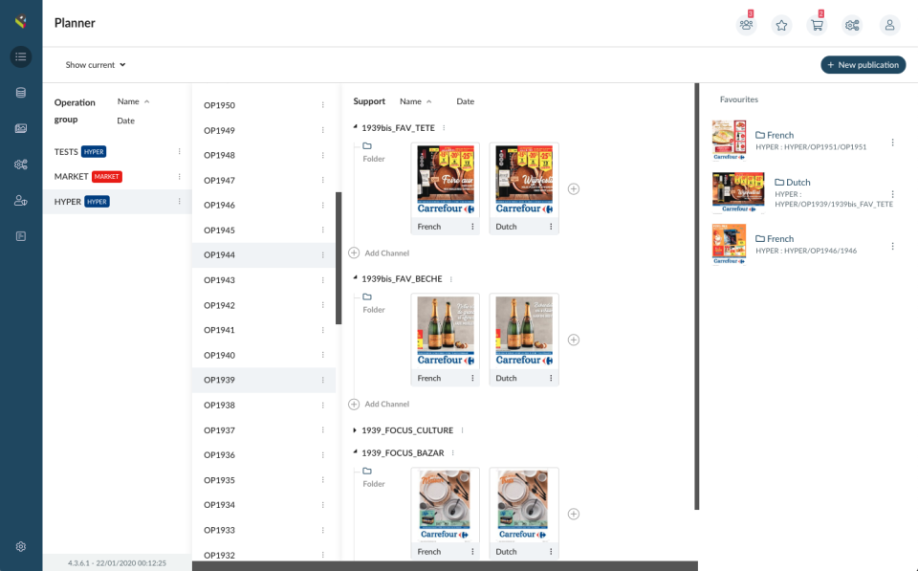Click the New publication button

coord(862,64)
